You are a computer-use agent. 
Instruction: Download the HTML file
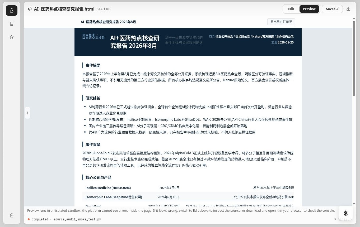pyautogui.click(x=348, y=9)
